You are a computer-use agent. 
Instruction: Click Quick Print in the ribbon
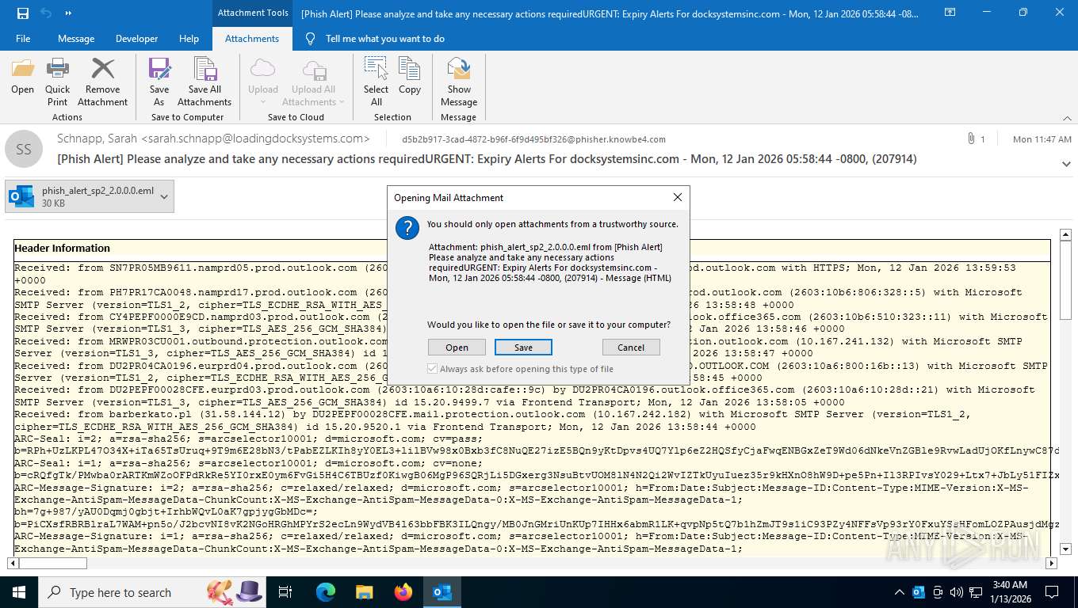point(57,82)
